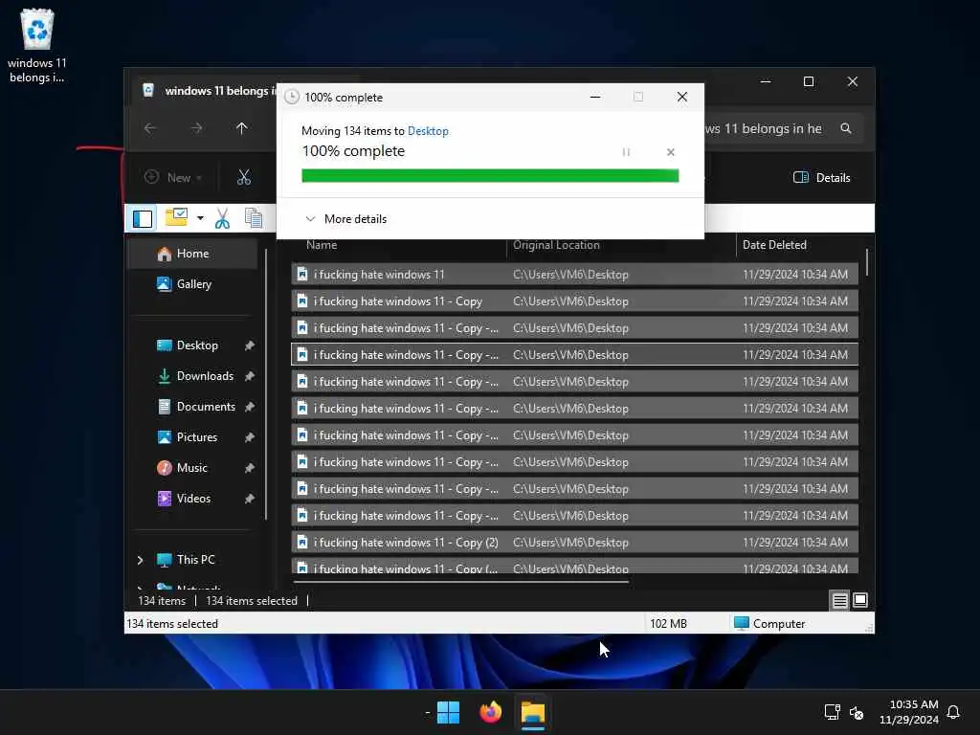Click the Forward arrow in Explorer
The height and width of the screenshot is (735, 980).
click(x=196, y=128)
